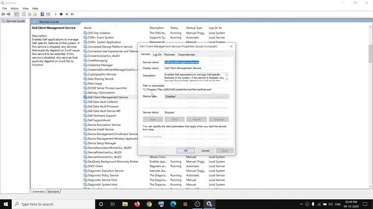Click the Refresh toolbar icon
This screenshot has height=209, width=373.
(x=30, y=14)
